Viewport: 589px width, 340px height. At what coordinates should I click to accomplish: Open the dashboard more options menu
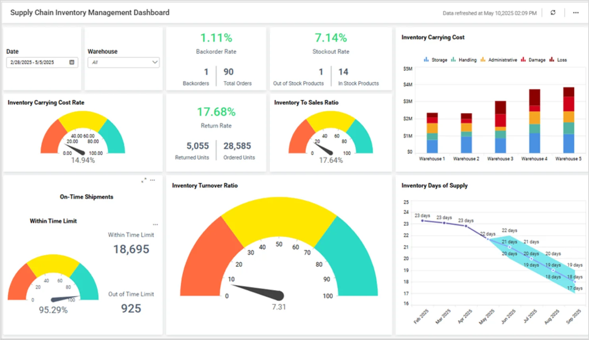576,13
